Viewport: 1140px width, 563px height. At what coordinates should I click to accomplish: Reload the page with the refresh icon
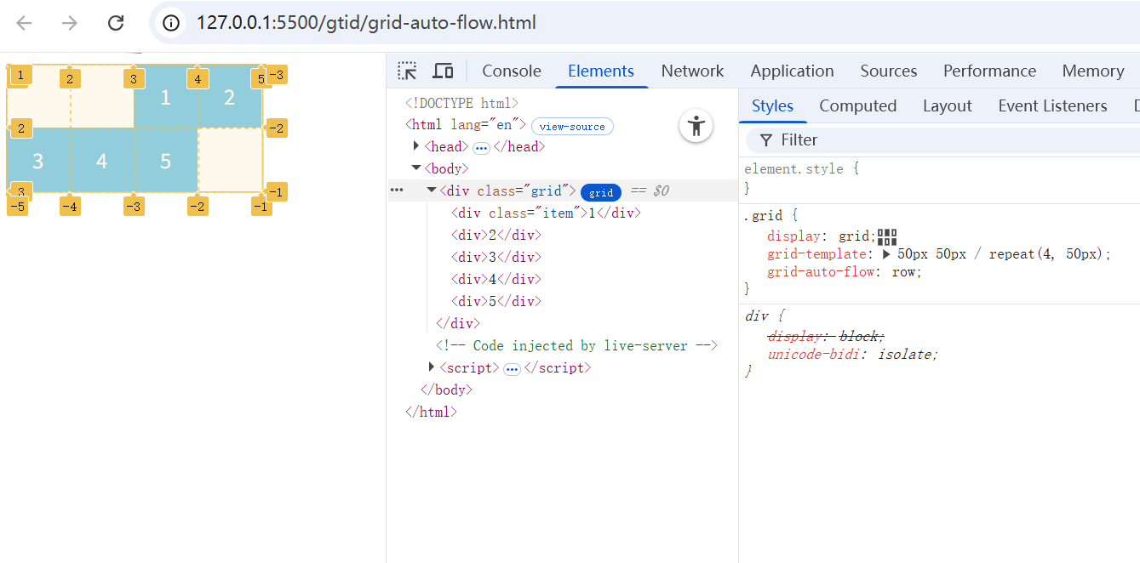[116, 23]
